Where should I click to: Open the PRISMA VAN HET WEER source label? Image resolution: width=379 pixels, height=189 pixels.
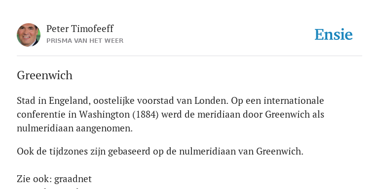coord(85,41)
